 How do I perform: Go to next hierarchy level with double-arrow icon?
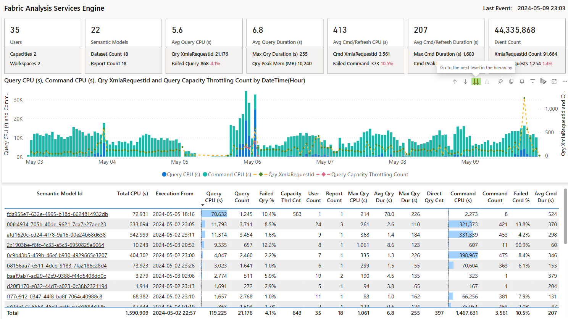(x=476, y=82)
